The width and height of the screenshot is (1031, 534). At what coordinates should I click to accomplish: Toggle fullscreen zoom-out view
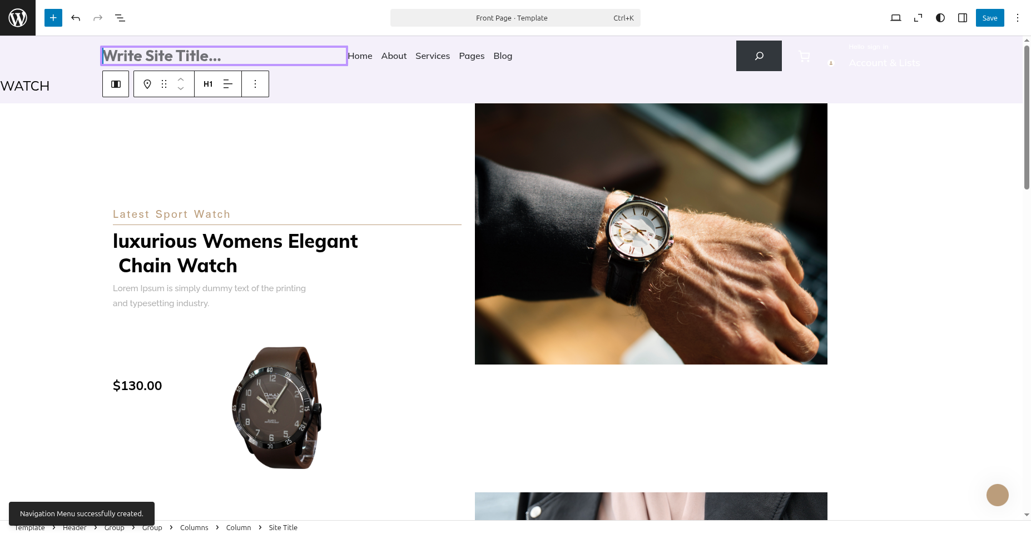pos(918,18)
